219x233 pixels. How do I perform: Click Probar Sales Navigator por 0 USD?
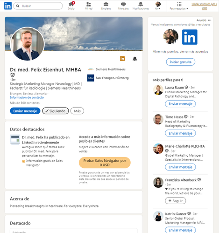(x=105, y=163)
